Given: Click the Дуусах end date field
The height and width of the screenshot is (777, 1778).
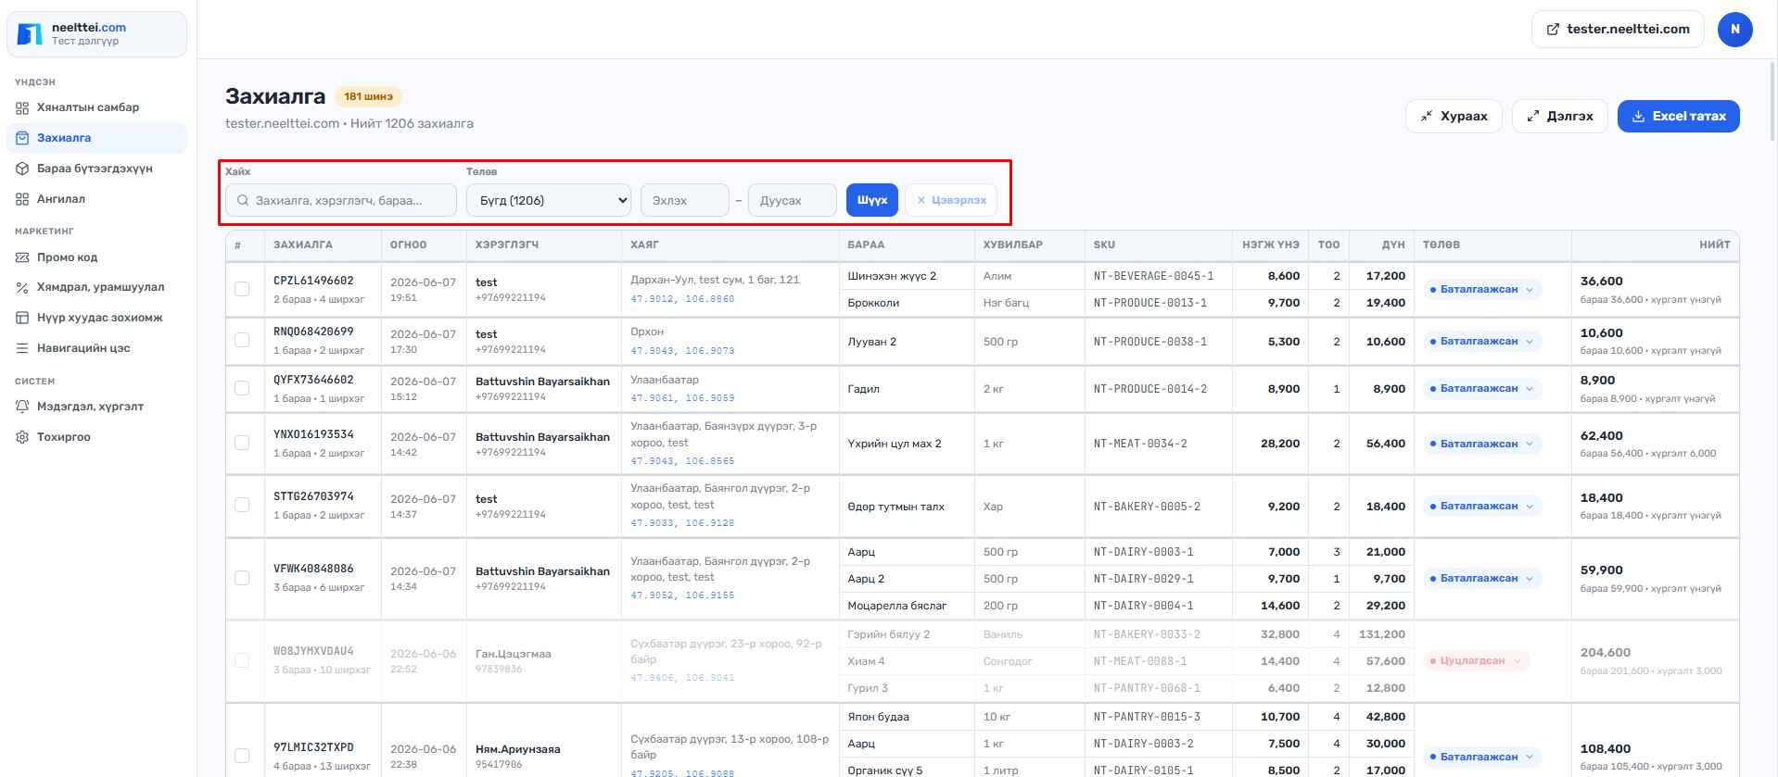Looking at the screenshot, I should coord(793,200).
